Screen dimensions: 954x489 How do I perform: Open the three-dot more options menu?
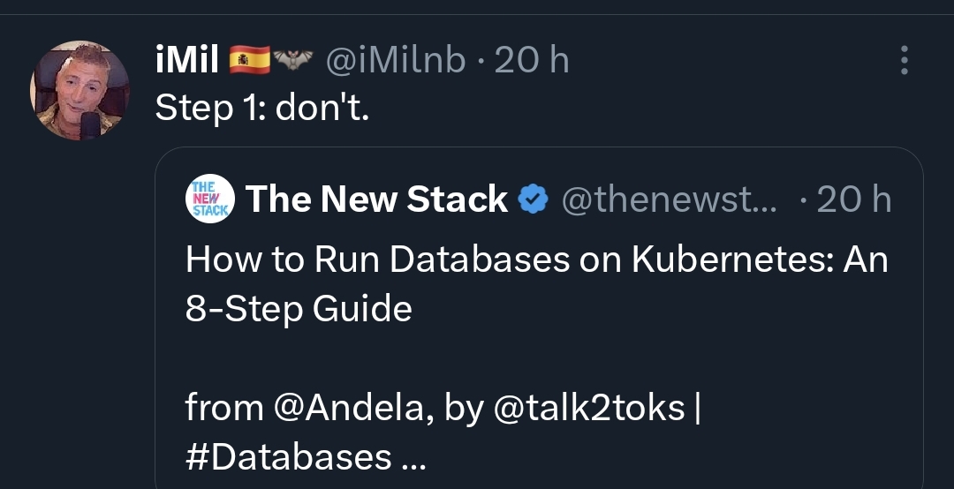[905, 60]
